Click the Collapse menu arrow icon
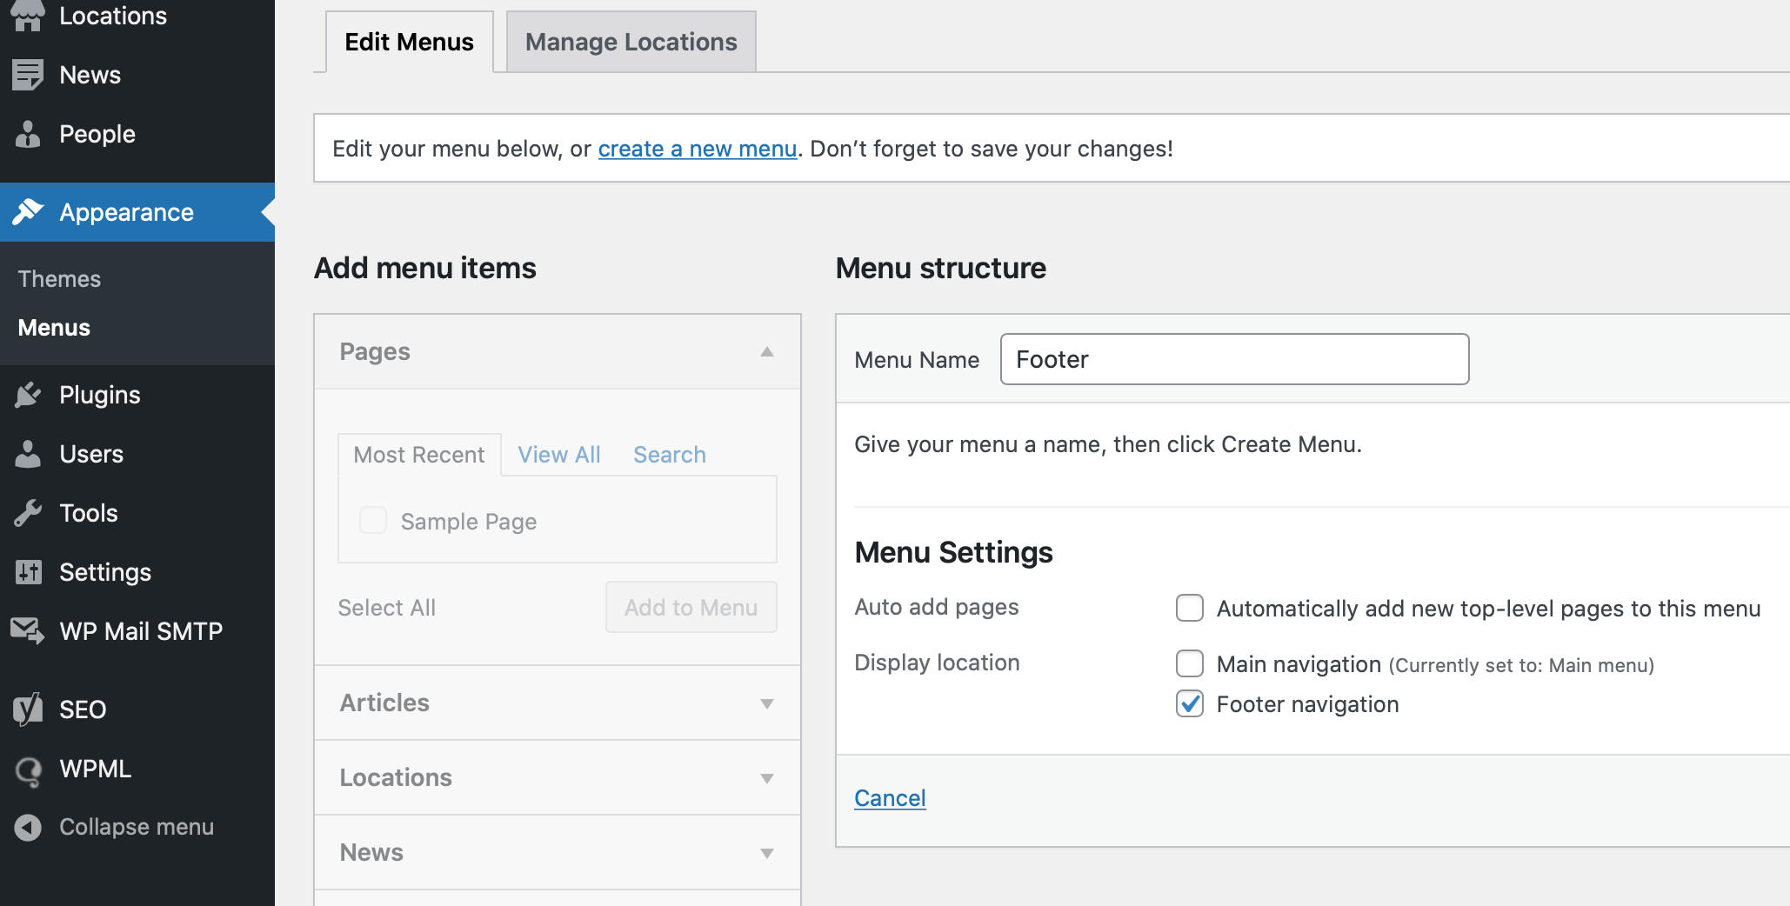Image resolution: width=1790 pixels, height=906 pixels. pos(28,827)
